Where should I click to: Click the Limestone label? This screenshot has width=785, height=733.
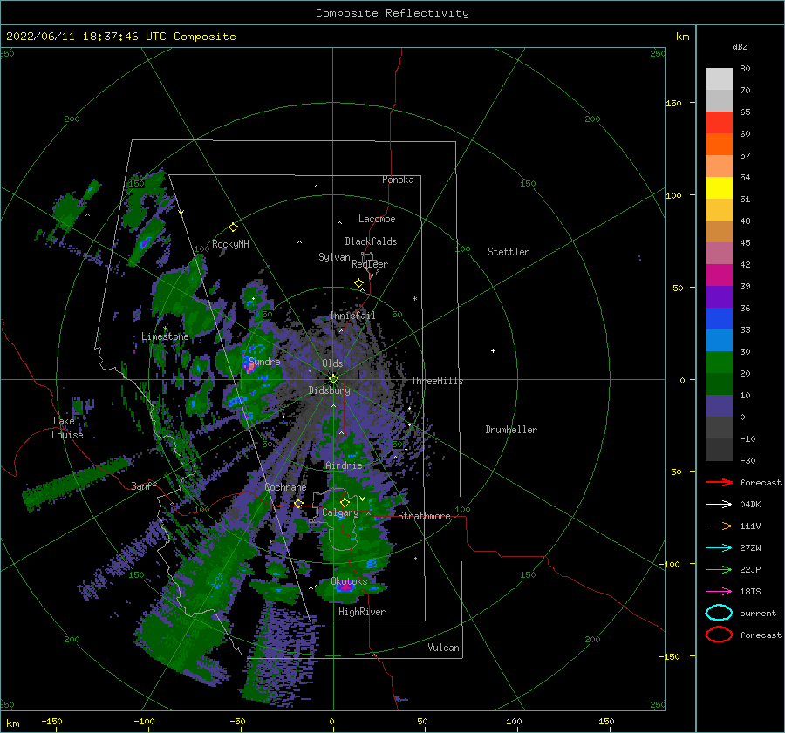pyautogui.click(x=165, y=336)
